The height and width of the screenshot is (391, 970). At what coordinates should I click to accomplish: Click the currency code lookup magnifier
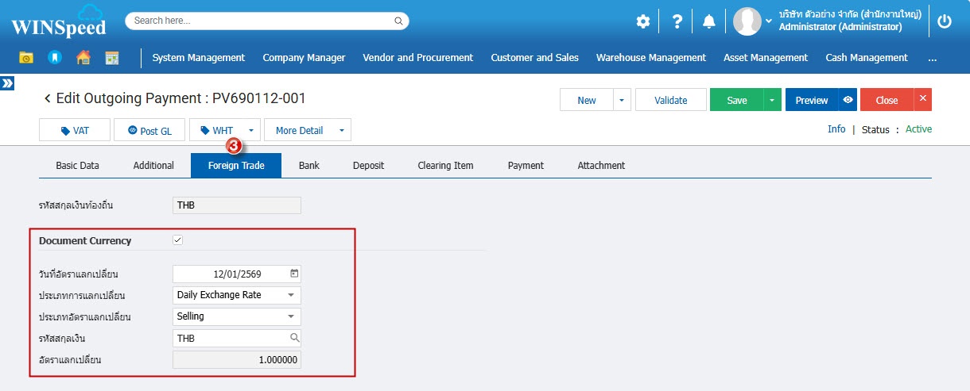[294, 338]
